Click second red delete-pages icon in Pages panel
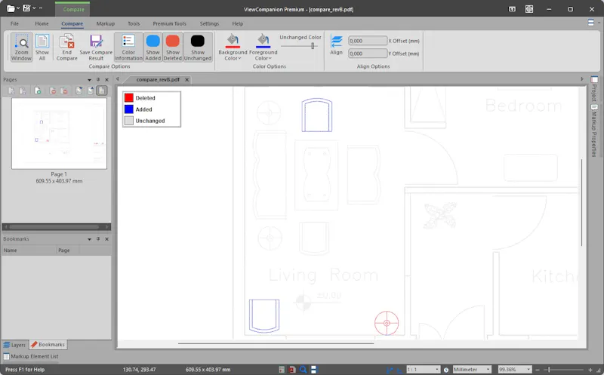 pos(64,91)
